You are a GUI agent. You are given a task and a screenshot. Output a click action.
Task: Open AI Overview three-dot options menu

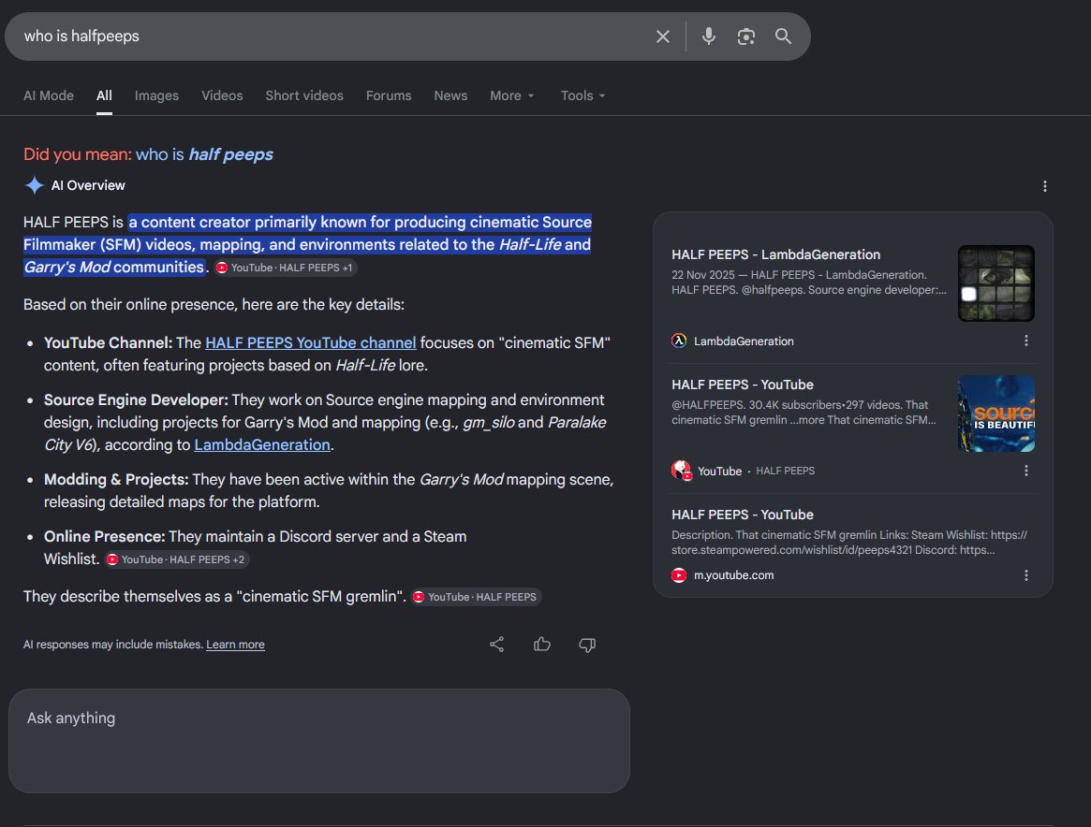coord(1044,186)
